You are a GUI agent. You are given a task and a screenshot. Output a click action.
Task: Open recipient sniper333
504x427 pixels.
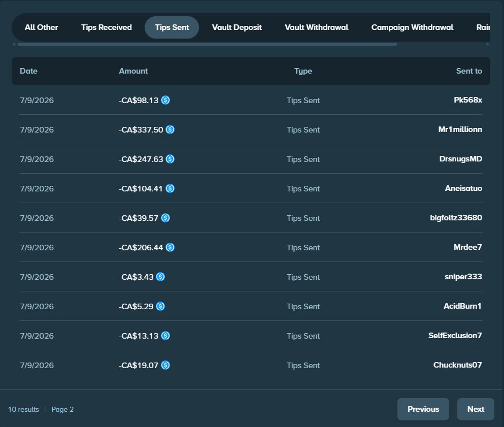tap(463, 277)
